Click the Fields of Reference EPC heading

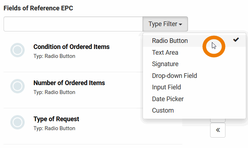38,8
